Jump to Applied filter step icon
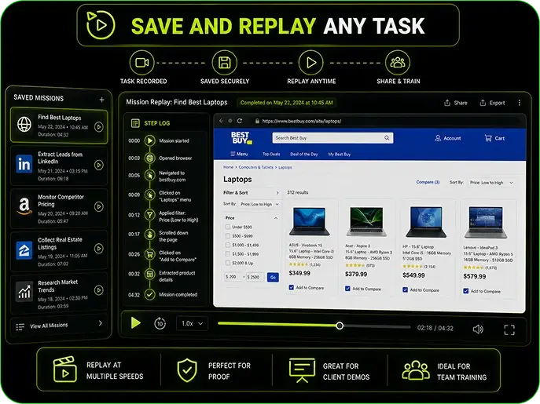 [150, 215]
